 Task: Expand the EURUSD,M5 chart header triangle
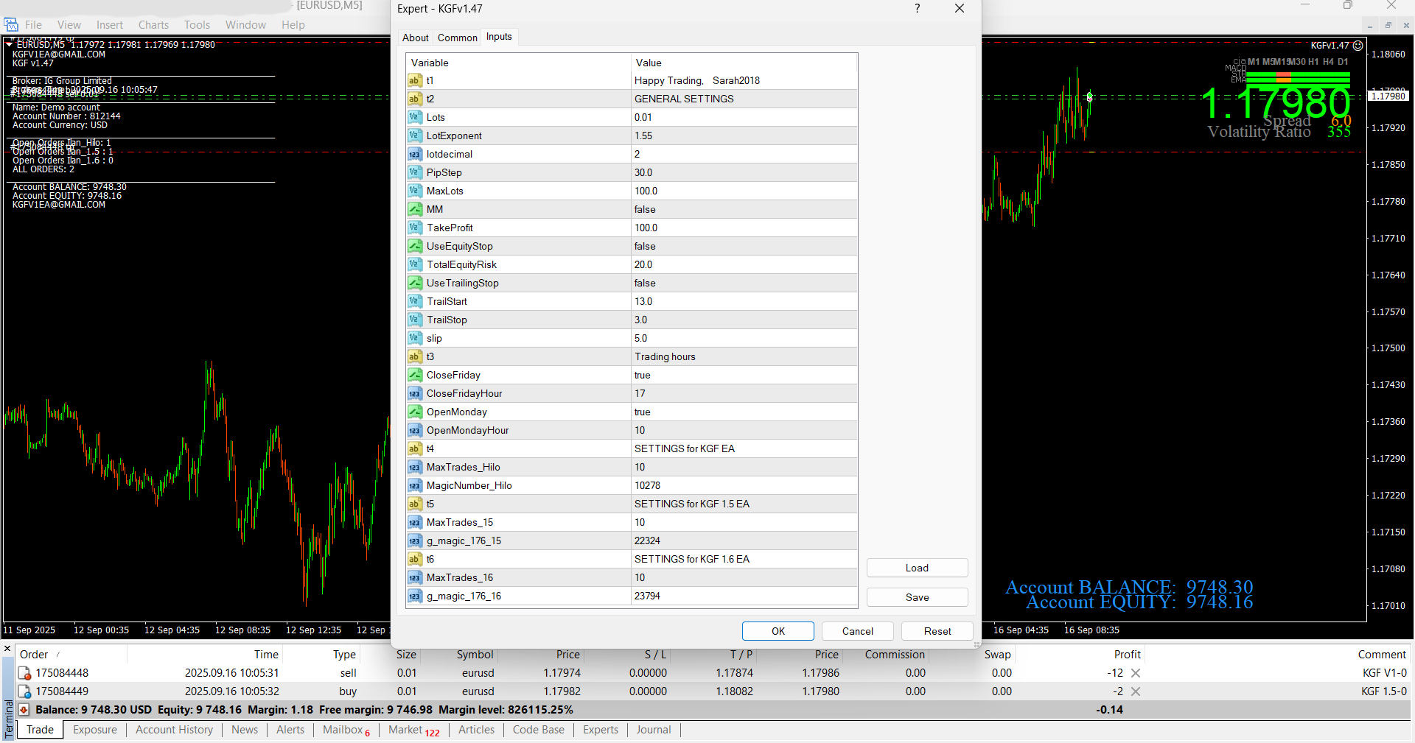pos(9,45)
